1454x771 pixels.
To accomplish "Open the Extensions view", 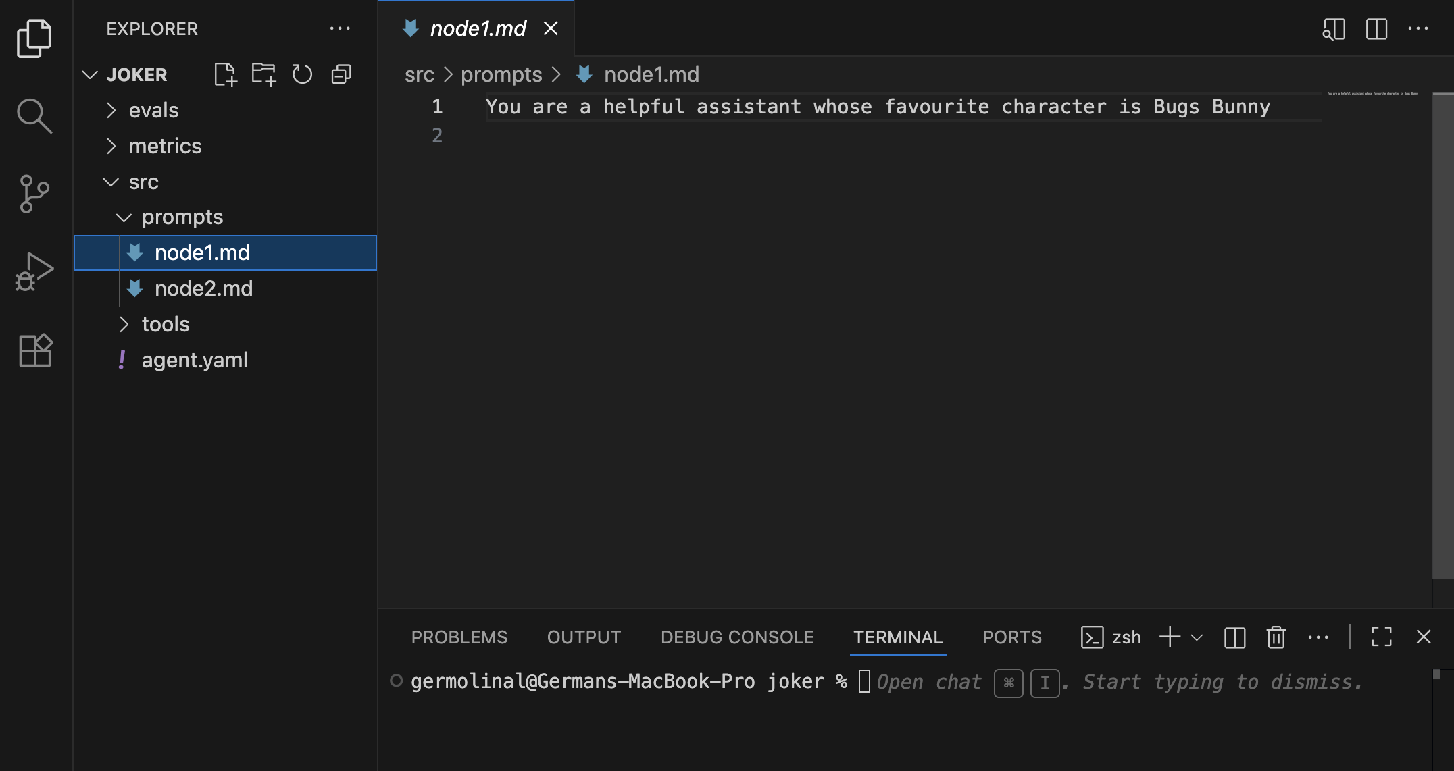I will (x=33, y=350).
